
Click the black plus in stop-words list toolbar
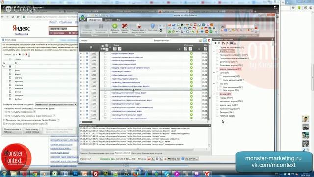tap(20, 54)
